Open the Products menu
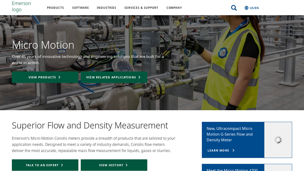304x171 pixels. pos(55,8)
